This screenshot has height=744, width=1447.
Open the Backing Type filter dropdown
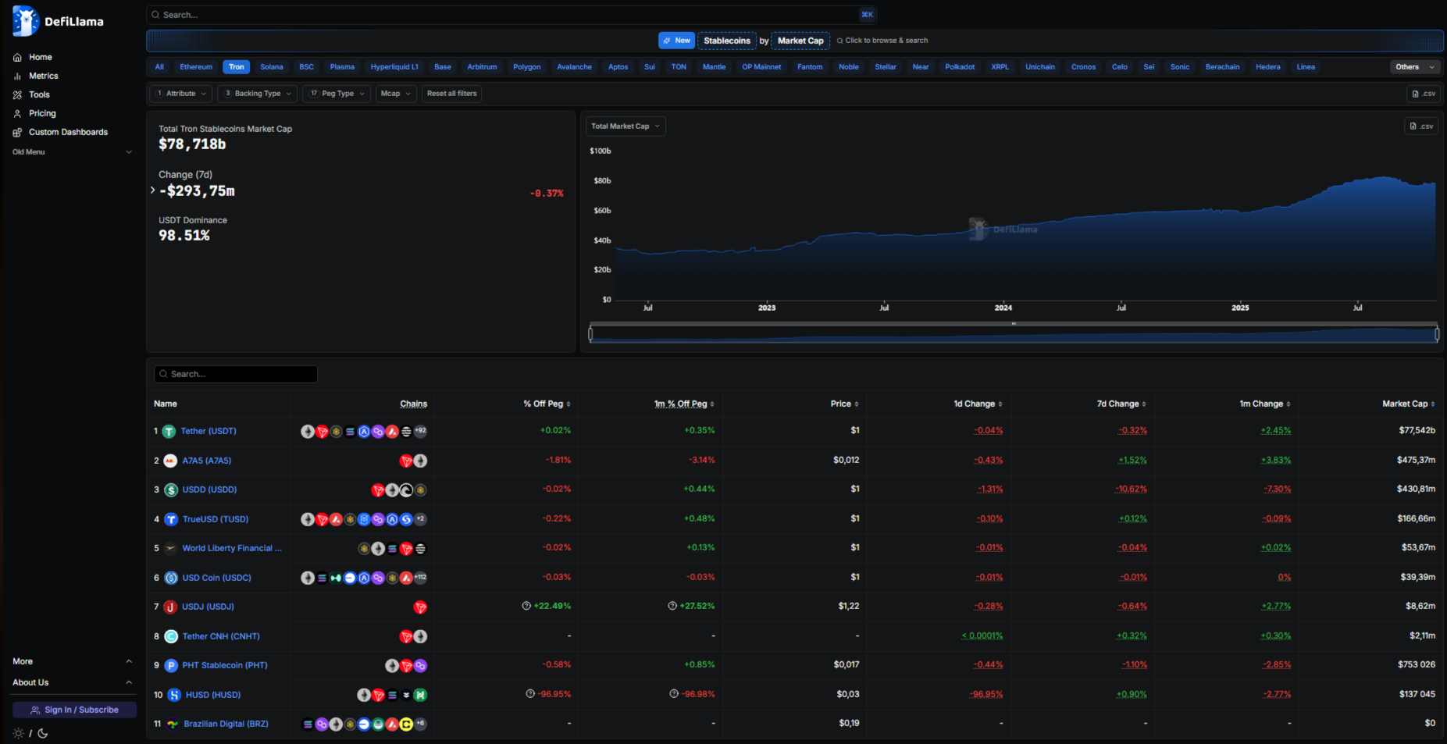tap(257, 94)
